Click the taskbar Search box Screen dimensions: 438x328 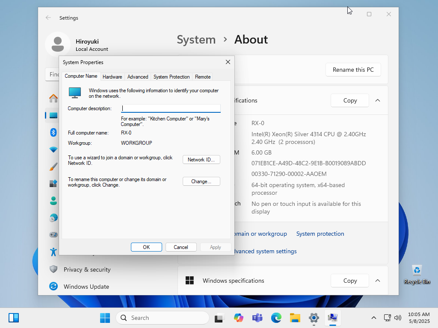click(x=162, y=318)
